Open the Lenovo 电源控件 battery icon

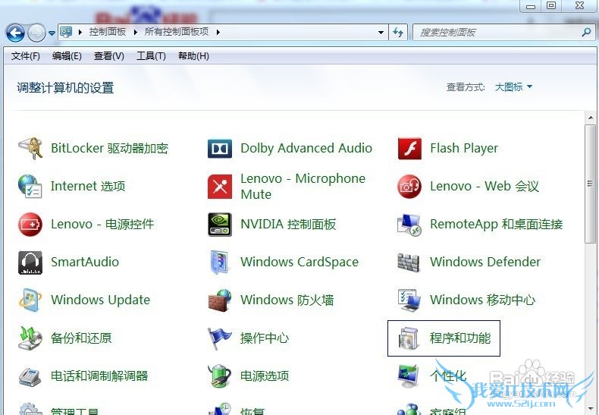point(30,225)
